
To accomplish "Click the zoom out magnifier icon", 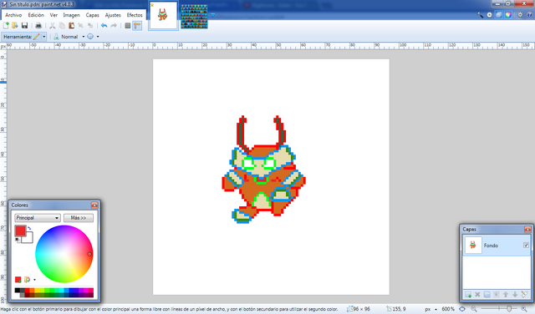I will pos(474,309).
